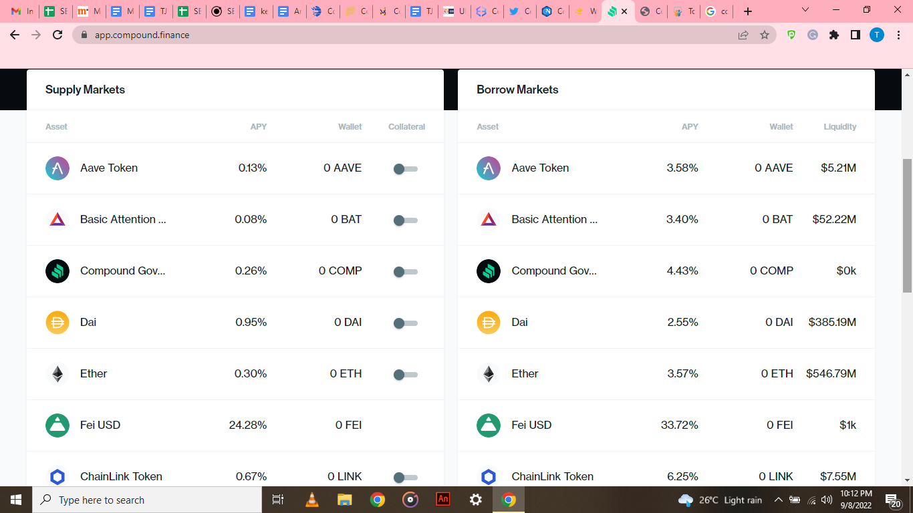Open notification center in taskbar
913x513 pixels.
tap(893, 500)
